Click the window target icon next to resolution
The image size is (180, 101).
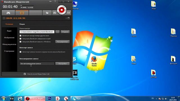pyautogui.click(x=69, y=18)
